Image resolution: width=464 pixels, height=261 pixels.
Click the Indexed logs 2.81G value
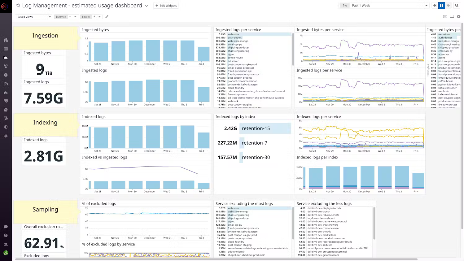[x=43, y=156]
